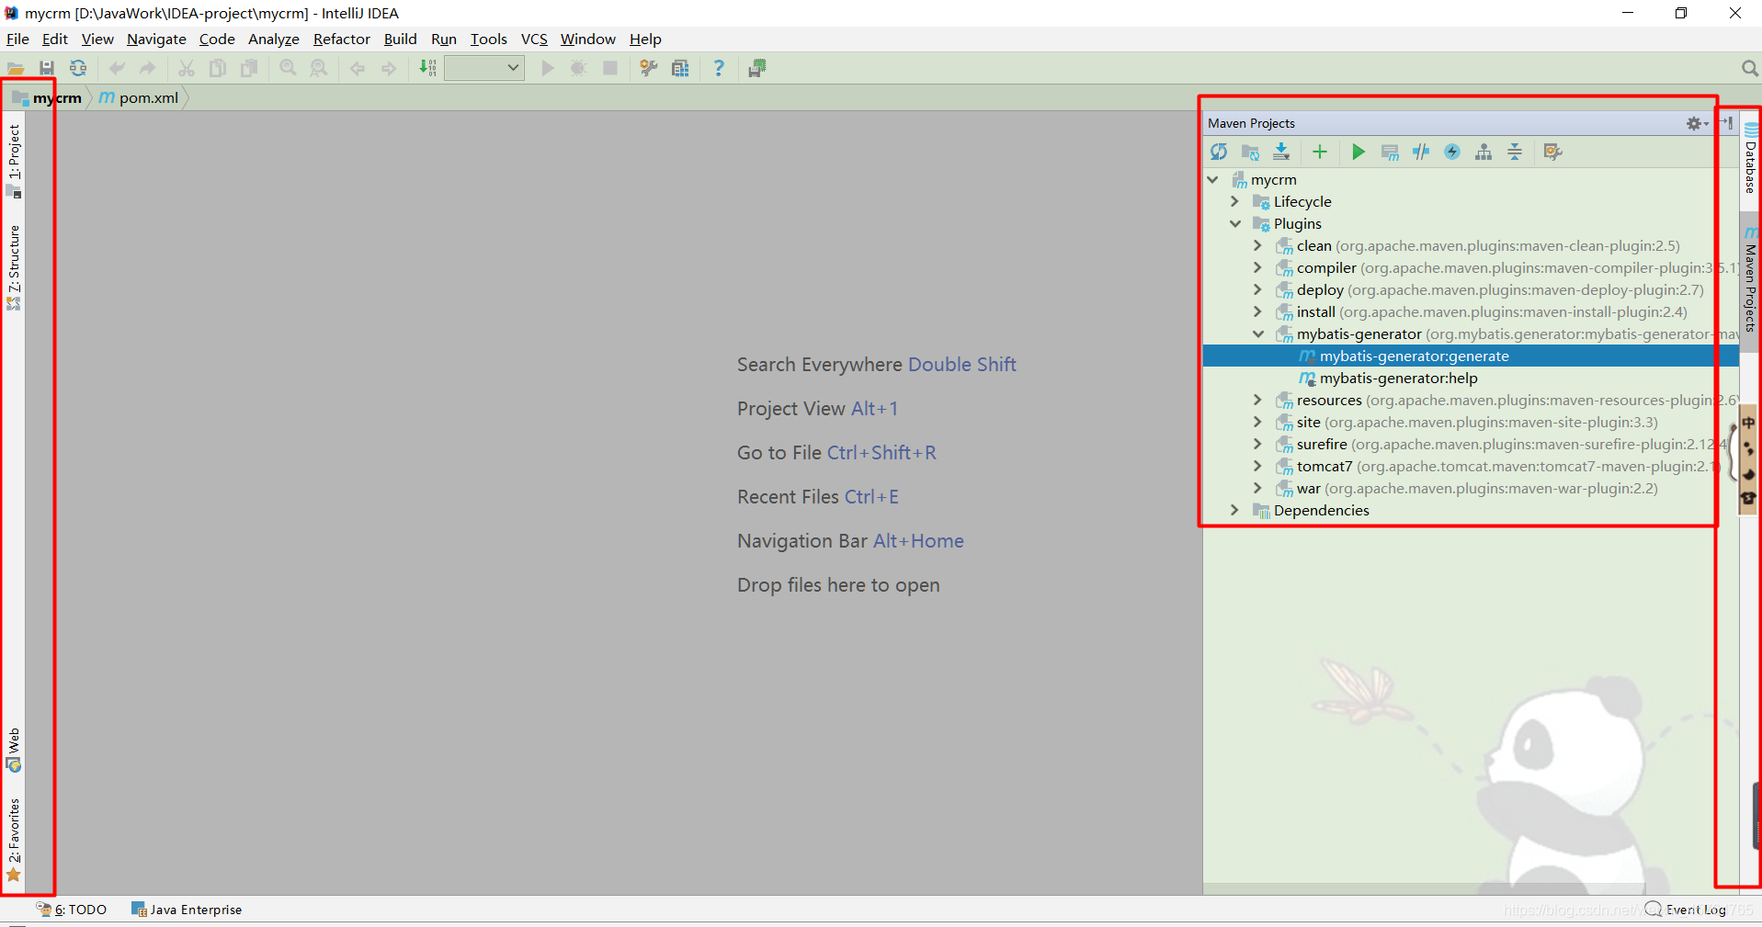
Task: Open Maven Settings from the panel toolbar
Action: (x=1553, y=152)
